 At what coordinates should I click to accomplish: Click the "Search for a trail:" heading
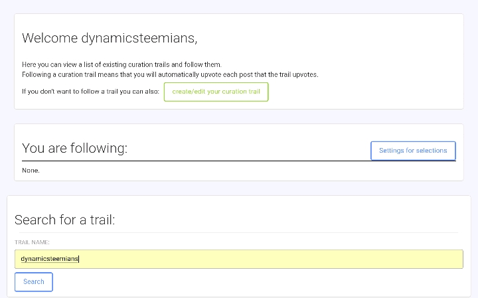(x=64, y=220)
